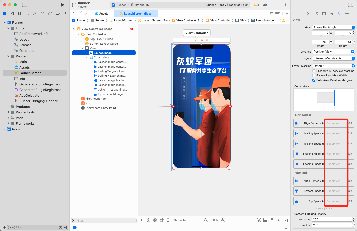Open the Attributes inspector icon
The height and width of the screenshot is (231, 357).
pos(331,14)
